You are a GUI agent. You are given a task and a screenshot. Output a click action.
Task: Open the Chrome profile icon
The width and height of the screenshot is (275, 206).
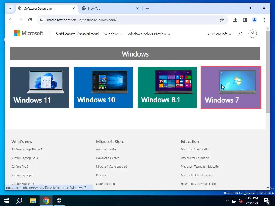pyautogui.click(x=255, y=20)
